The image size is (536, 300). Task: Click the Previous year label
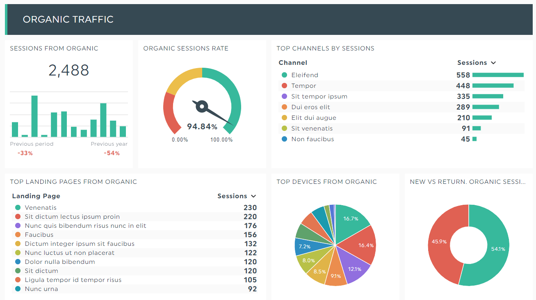109,144
